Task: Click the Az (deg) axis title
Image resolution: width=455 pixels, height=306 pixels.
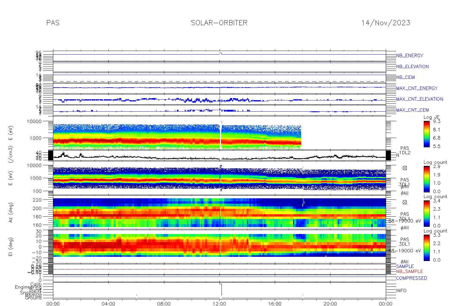Action: (x=11, y=213)
